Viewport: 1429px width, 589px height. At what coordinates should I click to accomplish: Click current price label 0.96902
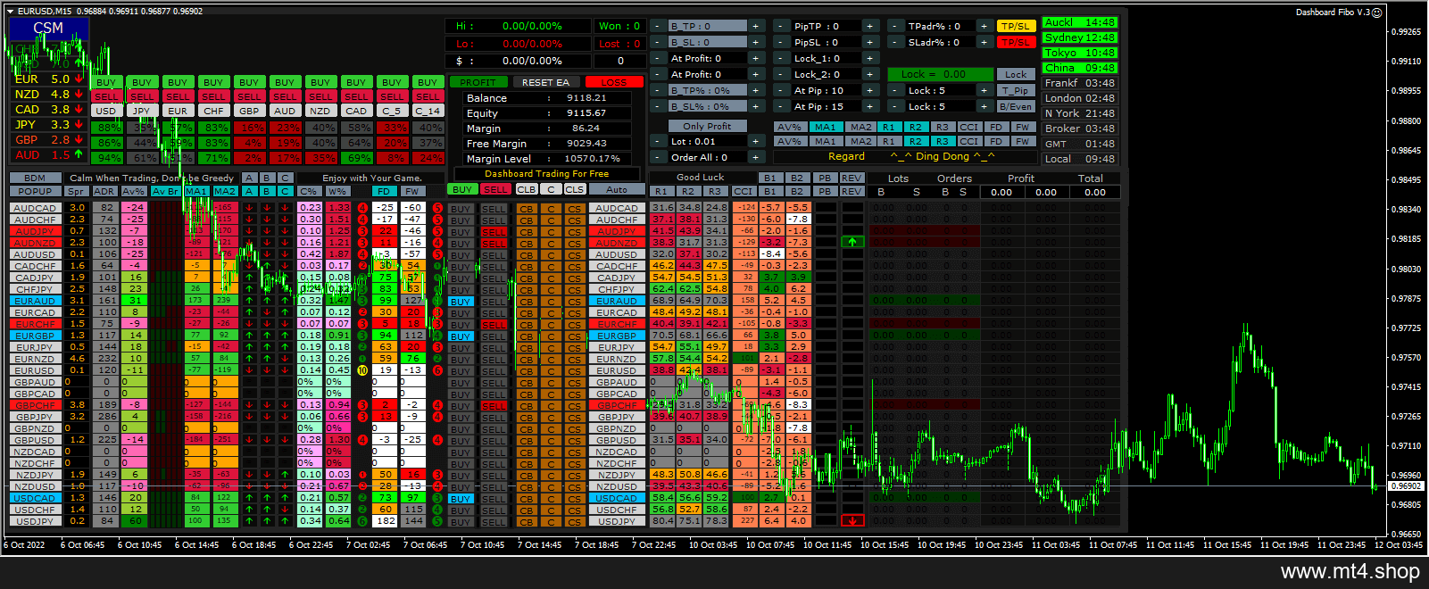[1407, 485]
